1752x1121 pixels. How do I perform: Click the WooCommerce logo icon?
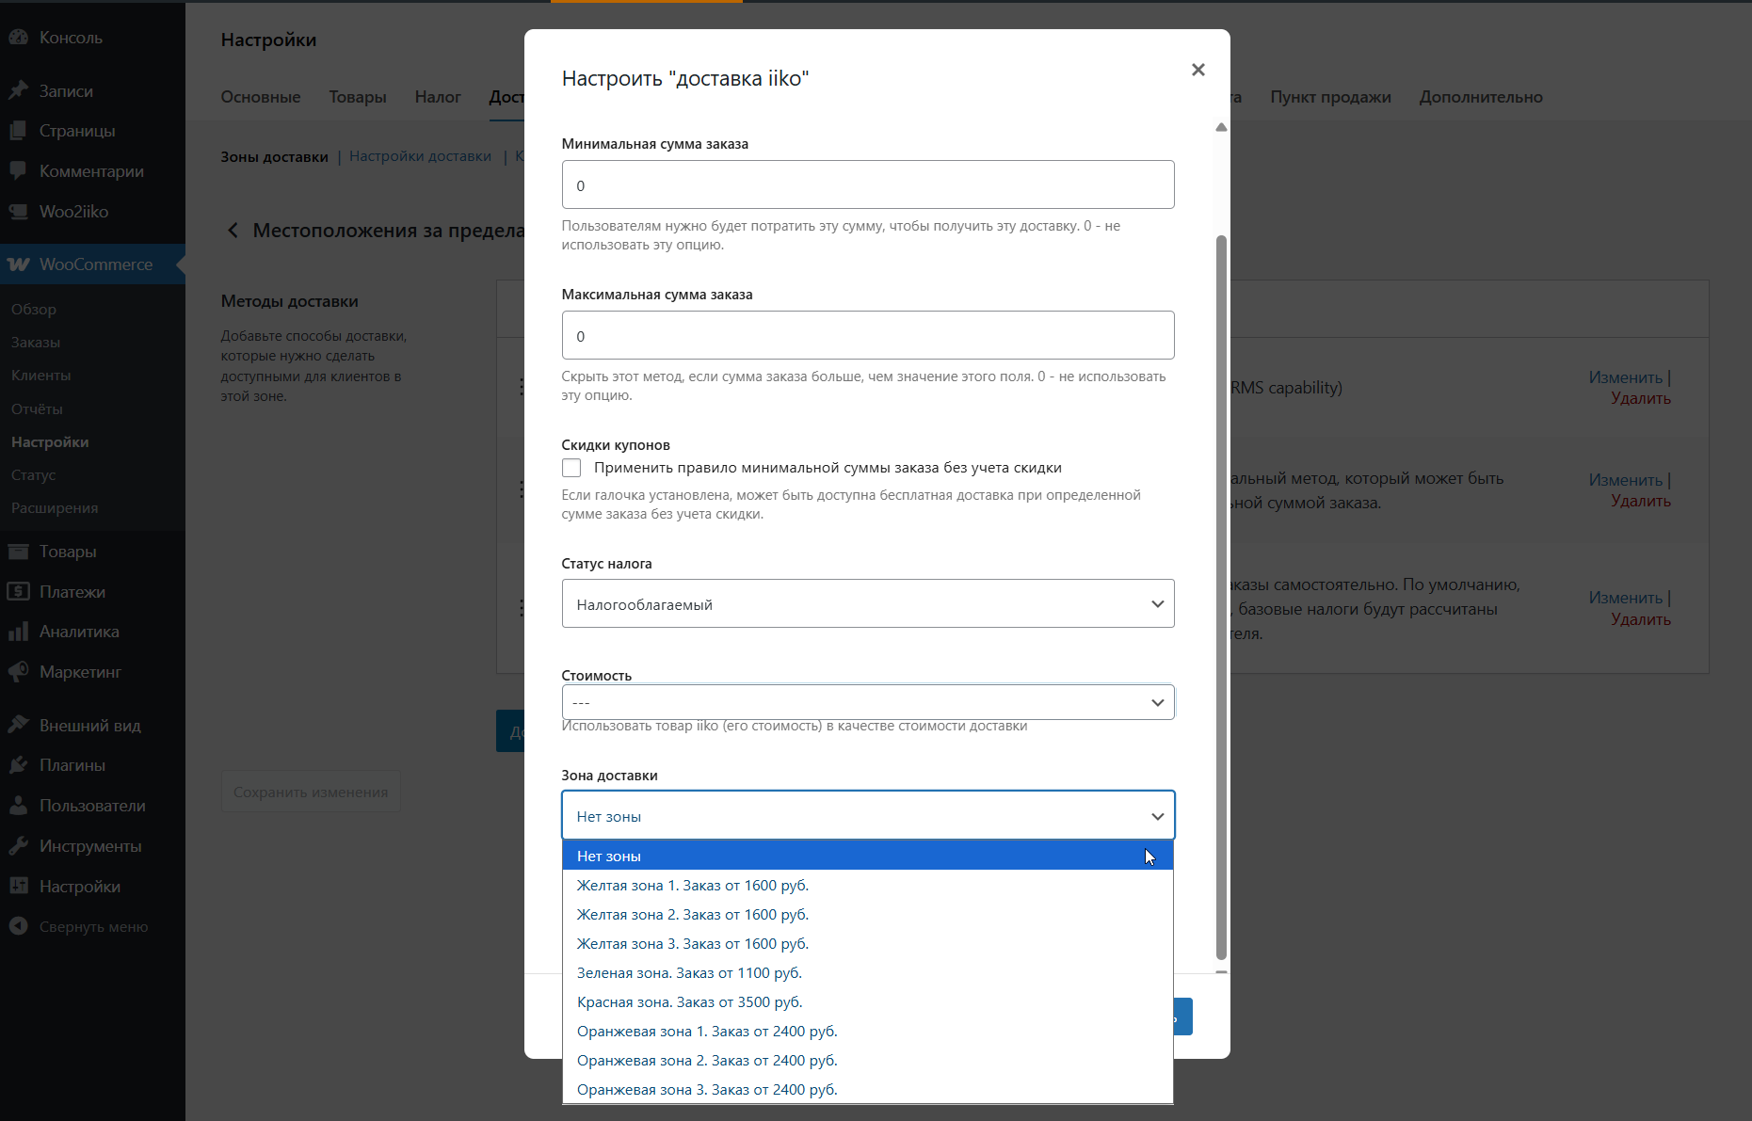click(x=18, y=264)
